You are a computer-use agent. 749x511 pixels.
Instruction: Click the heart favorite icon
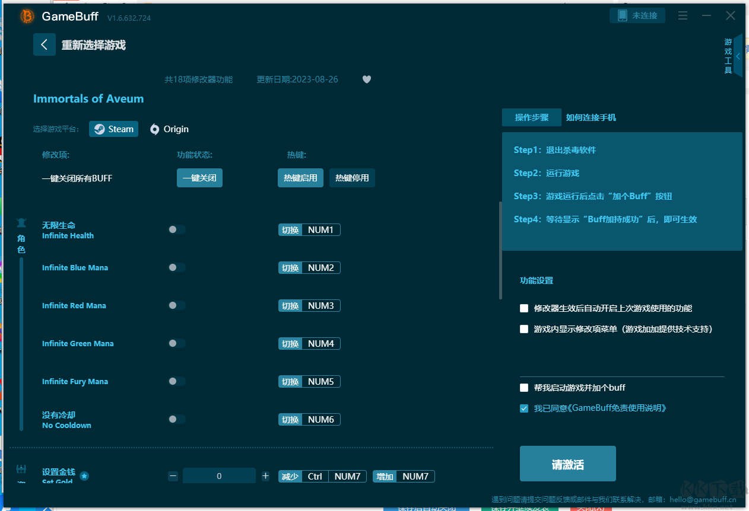367,79
